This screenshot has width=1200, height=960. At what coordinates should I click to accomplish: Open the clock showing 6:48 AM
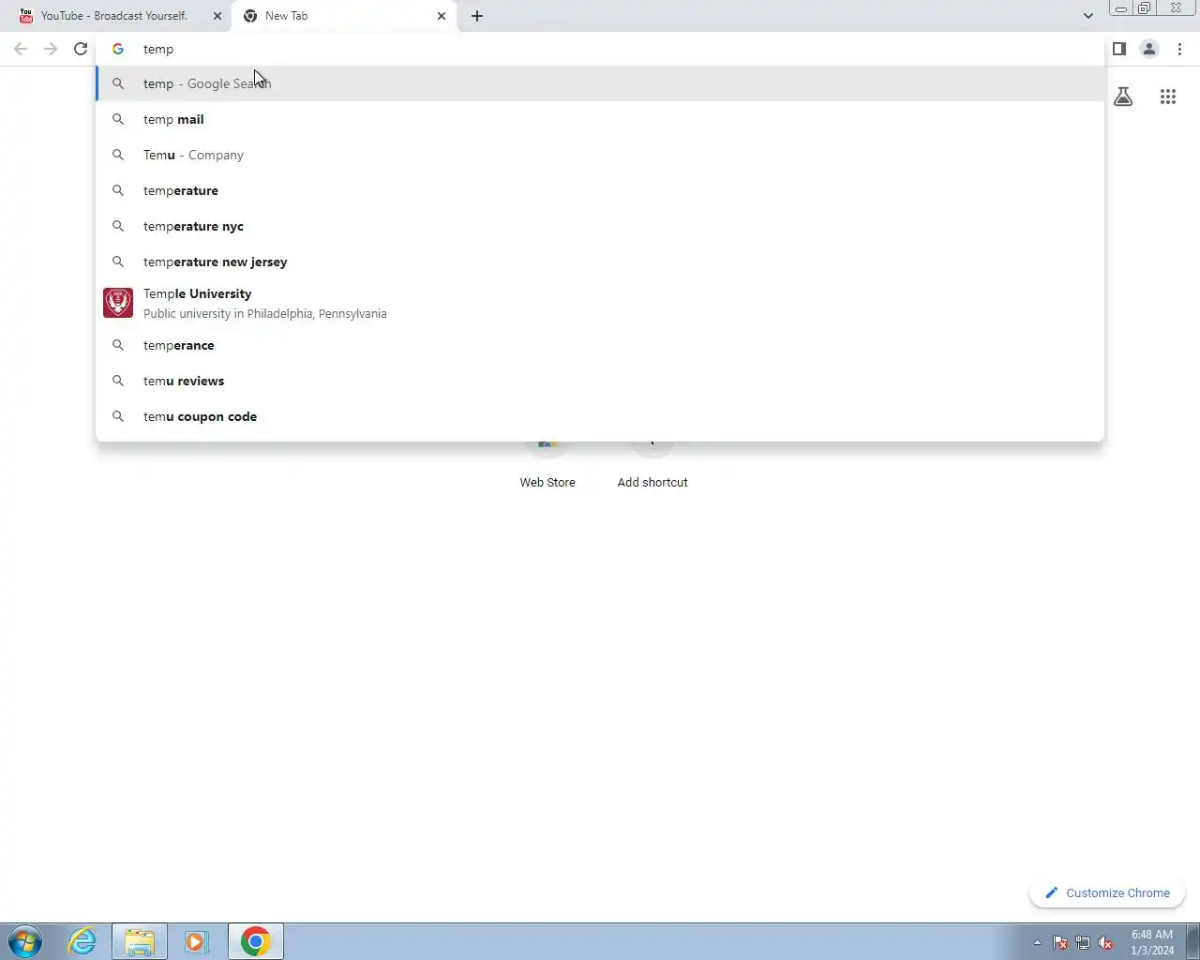click(x=1152, y=942)
